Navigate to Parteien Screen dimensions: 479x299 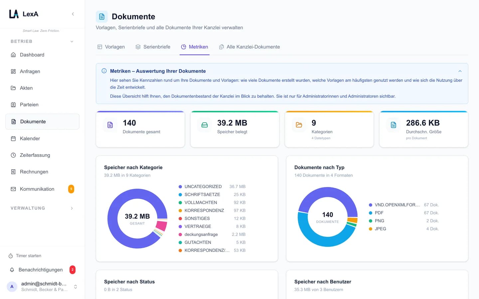pos(42,105)
